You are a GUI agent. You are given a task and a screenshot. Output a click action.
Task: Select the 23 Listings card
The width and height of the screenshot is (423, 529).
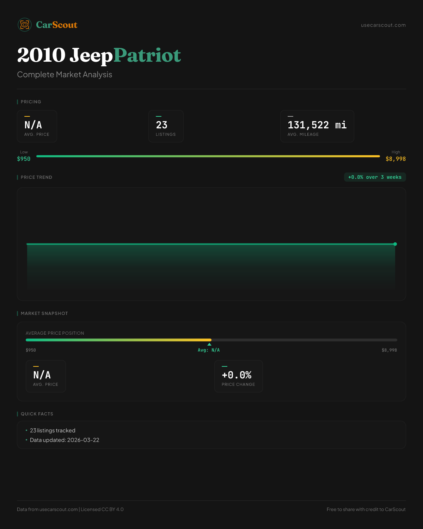tap(166, 126)
